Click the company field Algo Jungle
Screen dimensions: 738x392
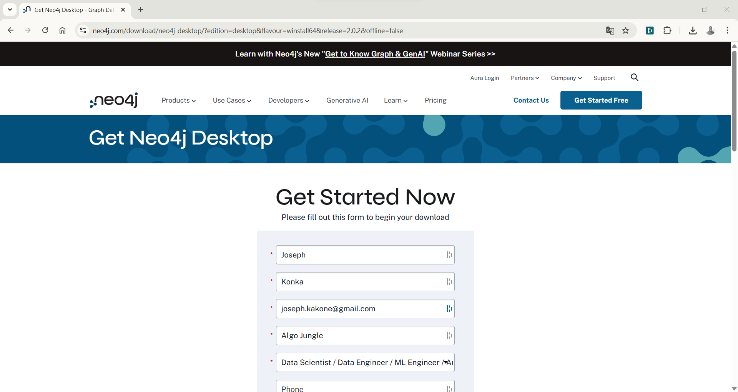click(365, 336)
